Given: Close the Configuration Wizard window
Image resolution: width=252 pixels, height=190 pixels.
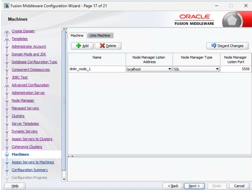Looking at the screenshot, I should click(x=246, y=6).
